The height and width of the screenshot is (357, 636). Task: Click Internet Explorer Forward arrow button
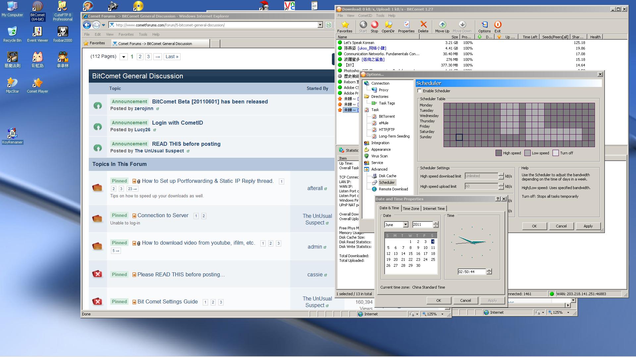click(x=96, y=25)
